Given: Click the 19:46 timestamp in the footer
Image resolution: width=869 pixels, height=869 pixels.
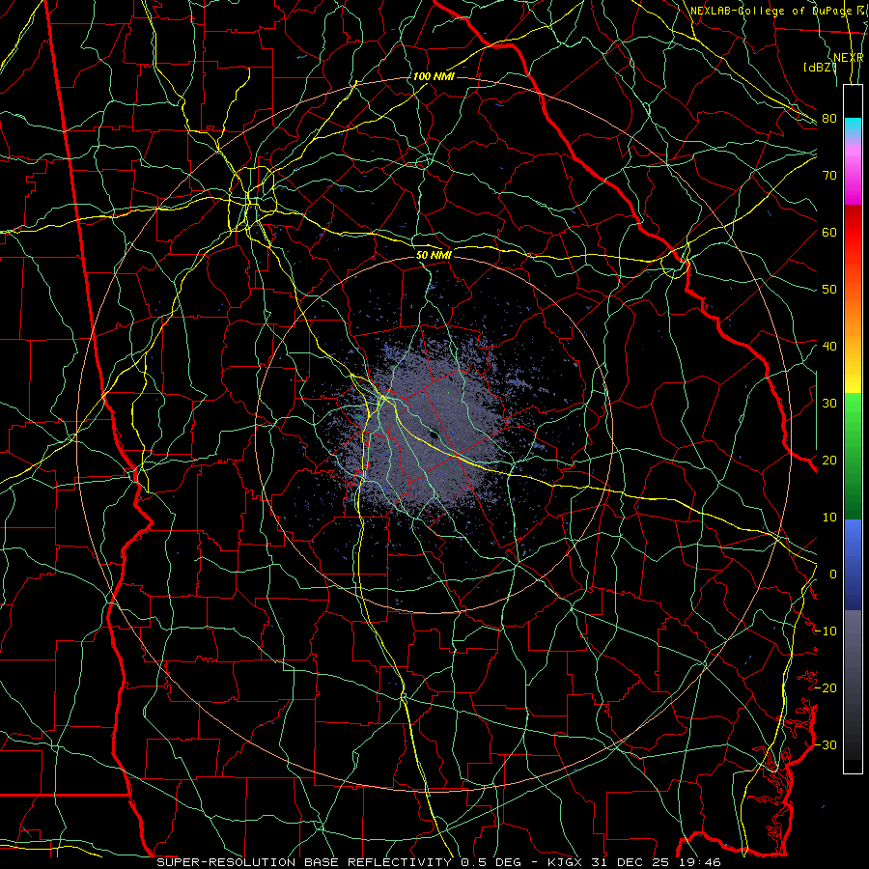Looking at the screenshot, I should pyautogui.click(x=701, y=862).
